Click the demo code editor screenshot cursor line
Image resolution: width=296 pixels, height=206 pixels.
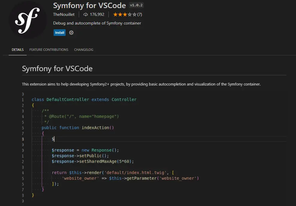[x=159, y=139]
